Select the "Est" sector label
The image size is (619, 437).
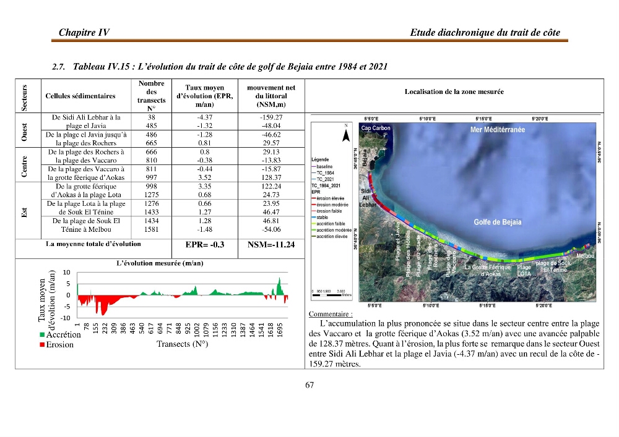tap(24, 213)
